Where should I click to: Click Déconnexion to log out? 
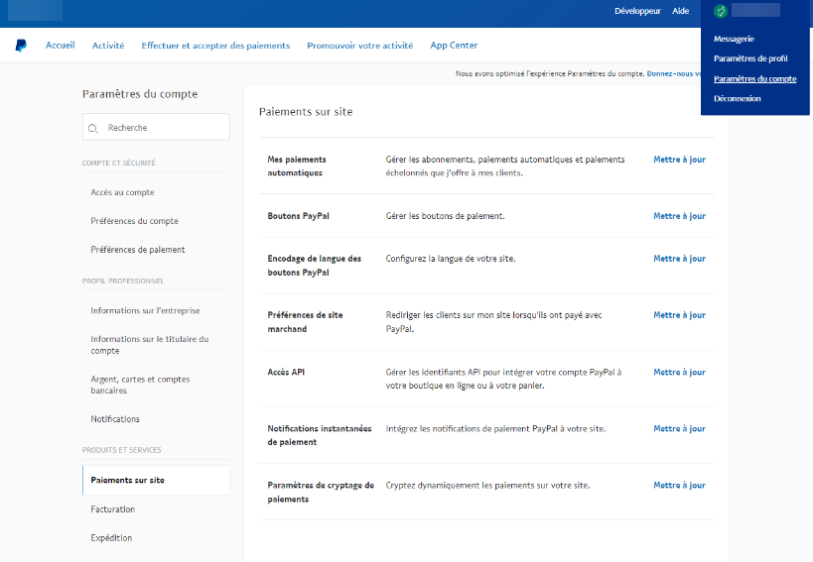(x=738, y=98)
